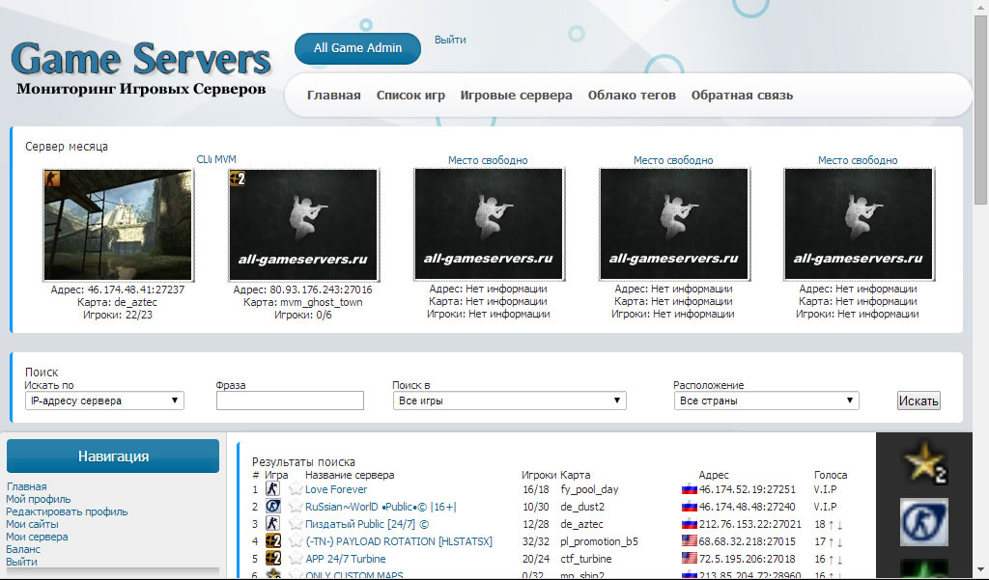Open the 'Искать по' IP-адресу сервера dropdown

pos(104,400)
